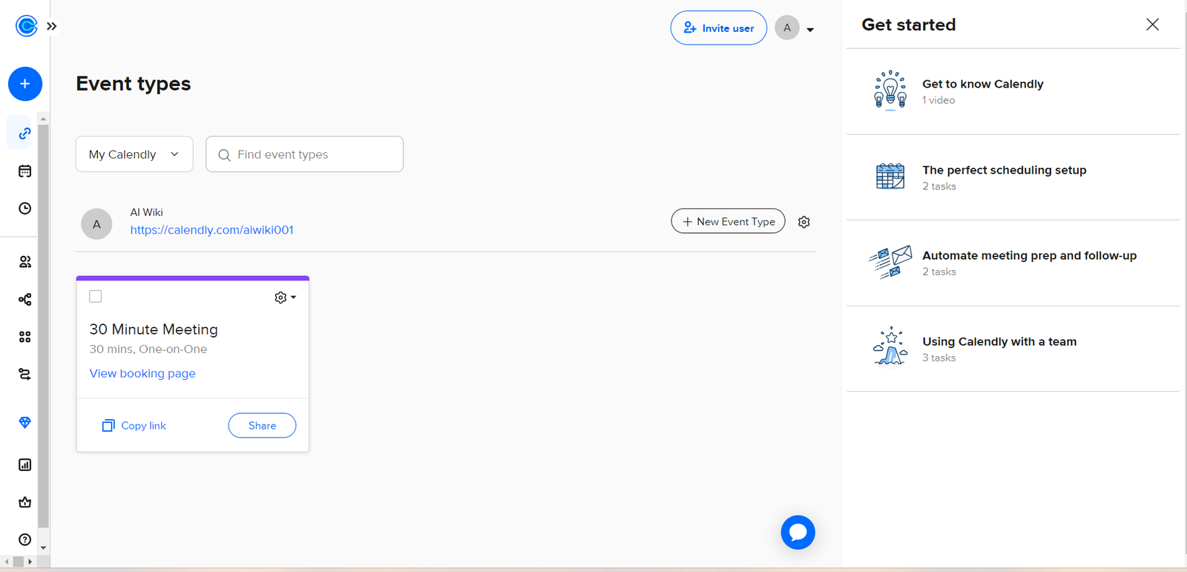Screen dimensions: 1187x572
Task: Click the Event types heading
Action: pos(134,84)
